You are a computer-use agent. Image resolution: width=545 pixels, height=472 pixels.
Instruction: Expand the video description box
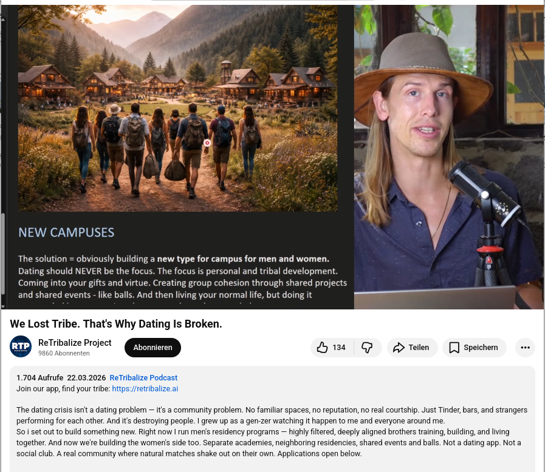click(x=272, y=419)
